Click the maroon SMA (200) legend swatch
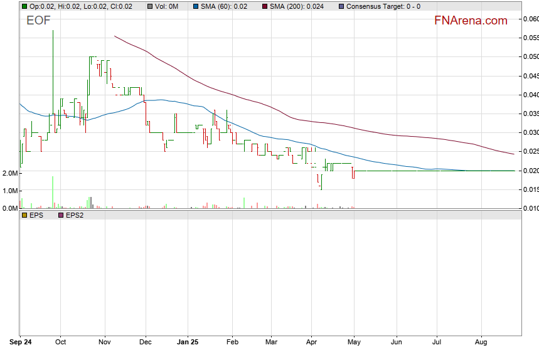 265,6
